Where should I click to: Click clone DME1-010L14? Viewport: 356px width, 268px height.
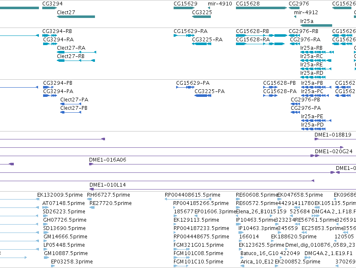coord(223,189)
